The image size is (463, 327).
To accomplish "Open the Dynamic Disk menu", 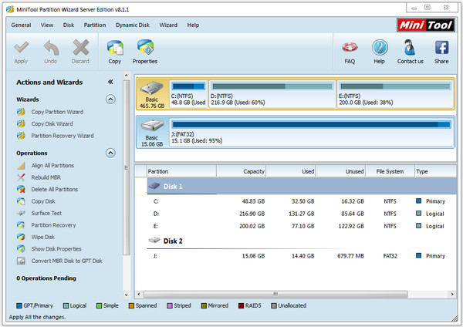I will [x=133, y=25].
